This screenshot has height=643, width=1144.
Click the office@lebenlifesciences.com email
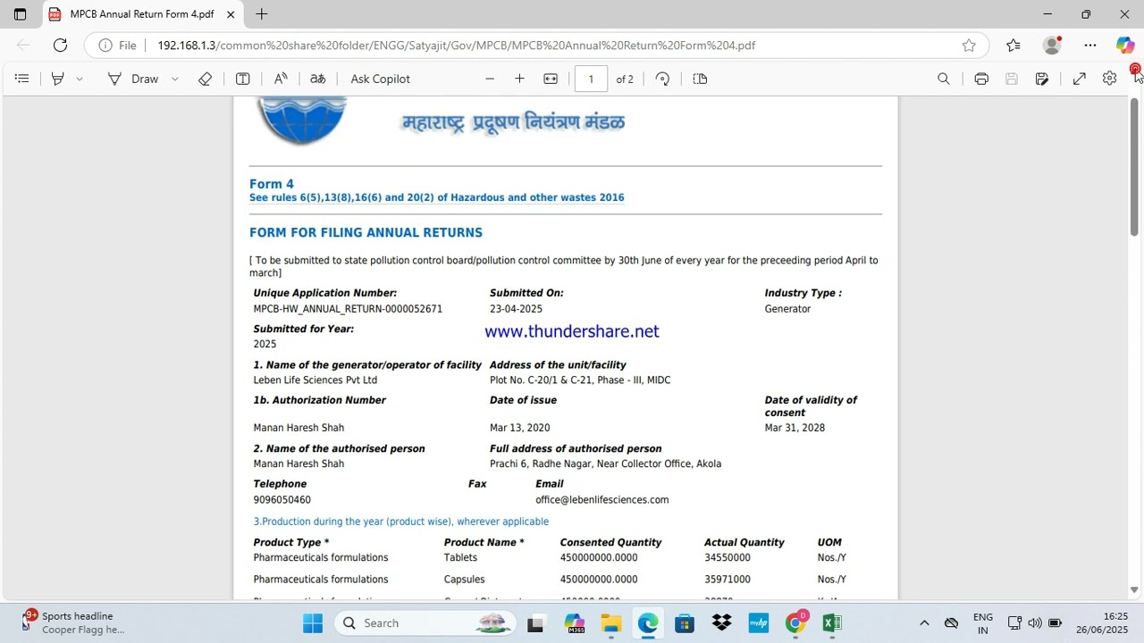click(x=602, y=500)
